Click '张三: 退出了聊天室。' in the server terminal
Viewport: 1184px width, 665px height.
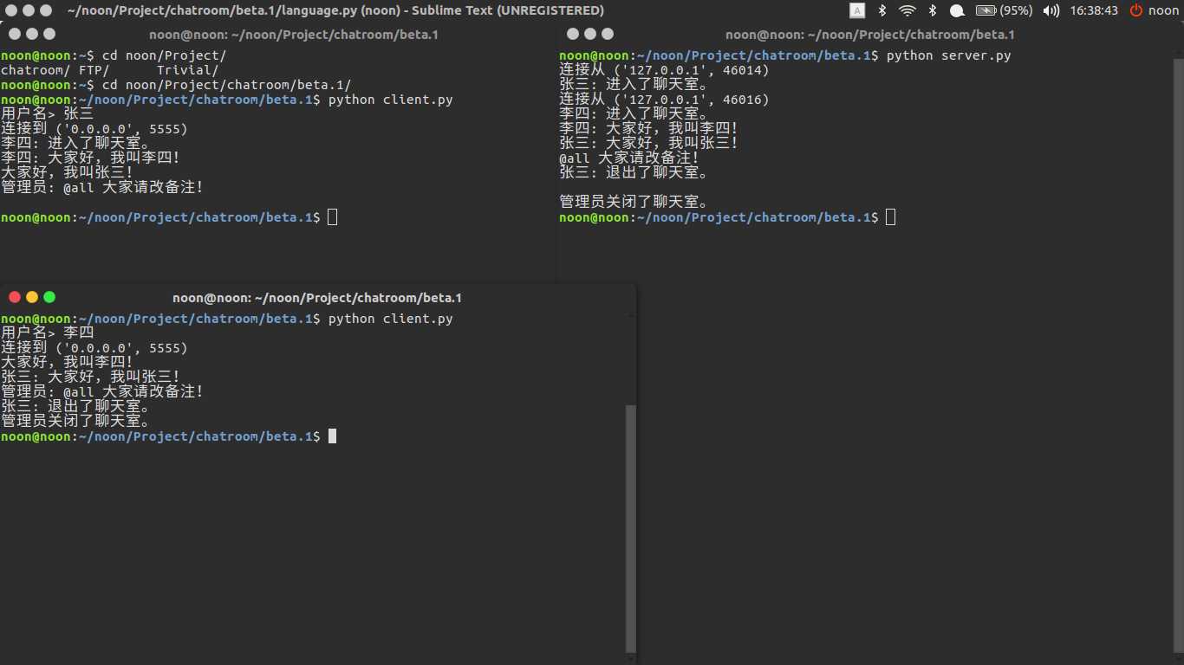[x=634, y=173]
